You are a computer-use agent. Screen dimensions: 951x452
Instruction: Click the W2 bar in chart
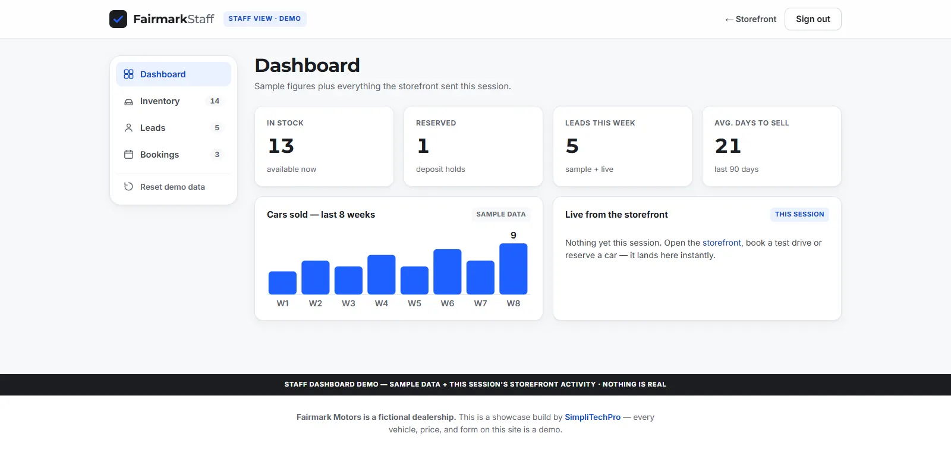(316, 278)
